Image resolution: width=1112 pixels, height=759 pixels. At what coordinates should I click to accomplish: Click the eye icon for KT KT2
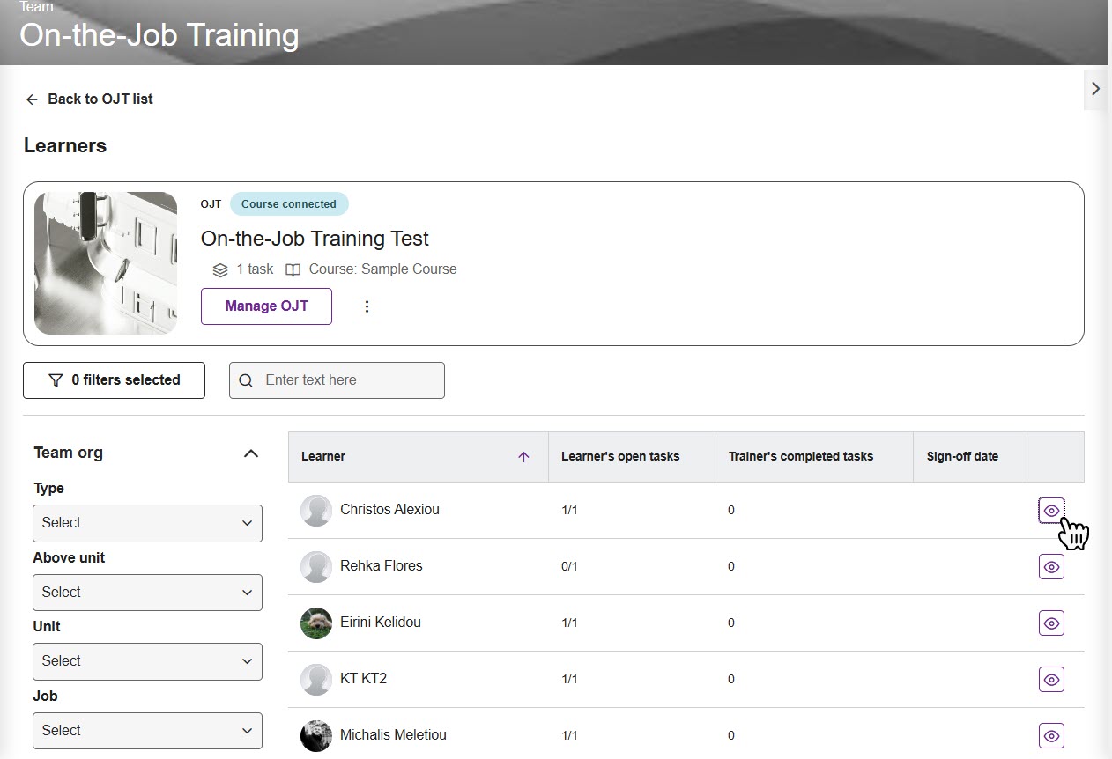click(1051, 680)
